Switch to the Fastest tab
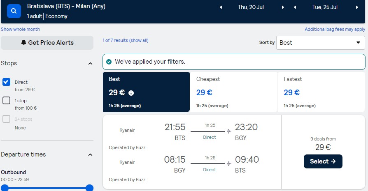The width and height of the screenshot is (368, 191). [321, 92]
